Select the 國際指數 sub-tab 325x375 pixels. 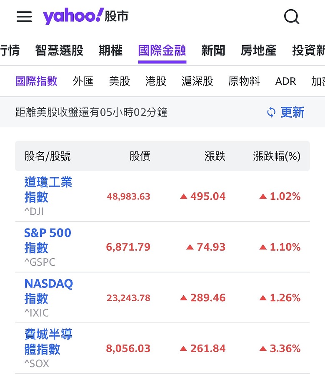coord(36,81)
